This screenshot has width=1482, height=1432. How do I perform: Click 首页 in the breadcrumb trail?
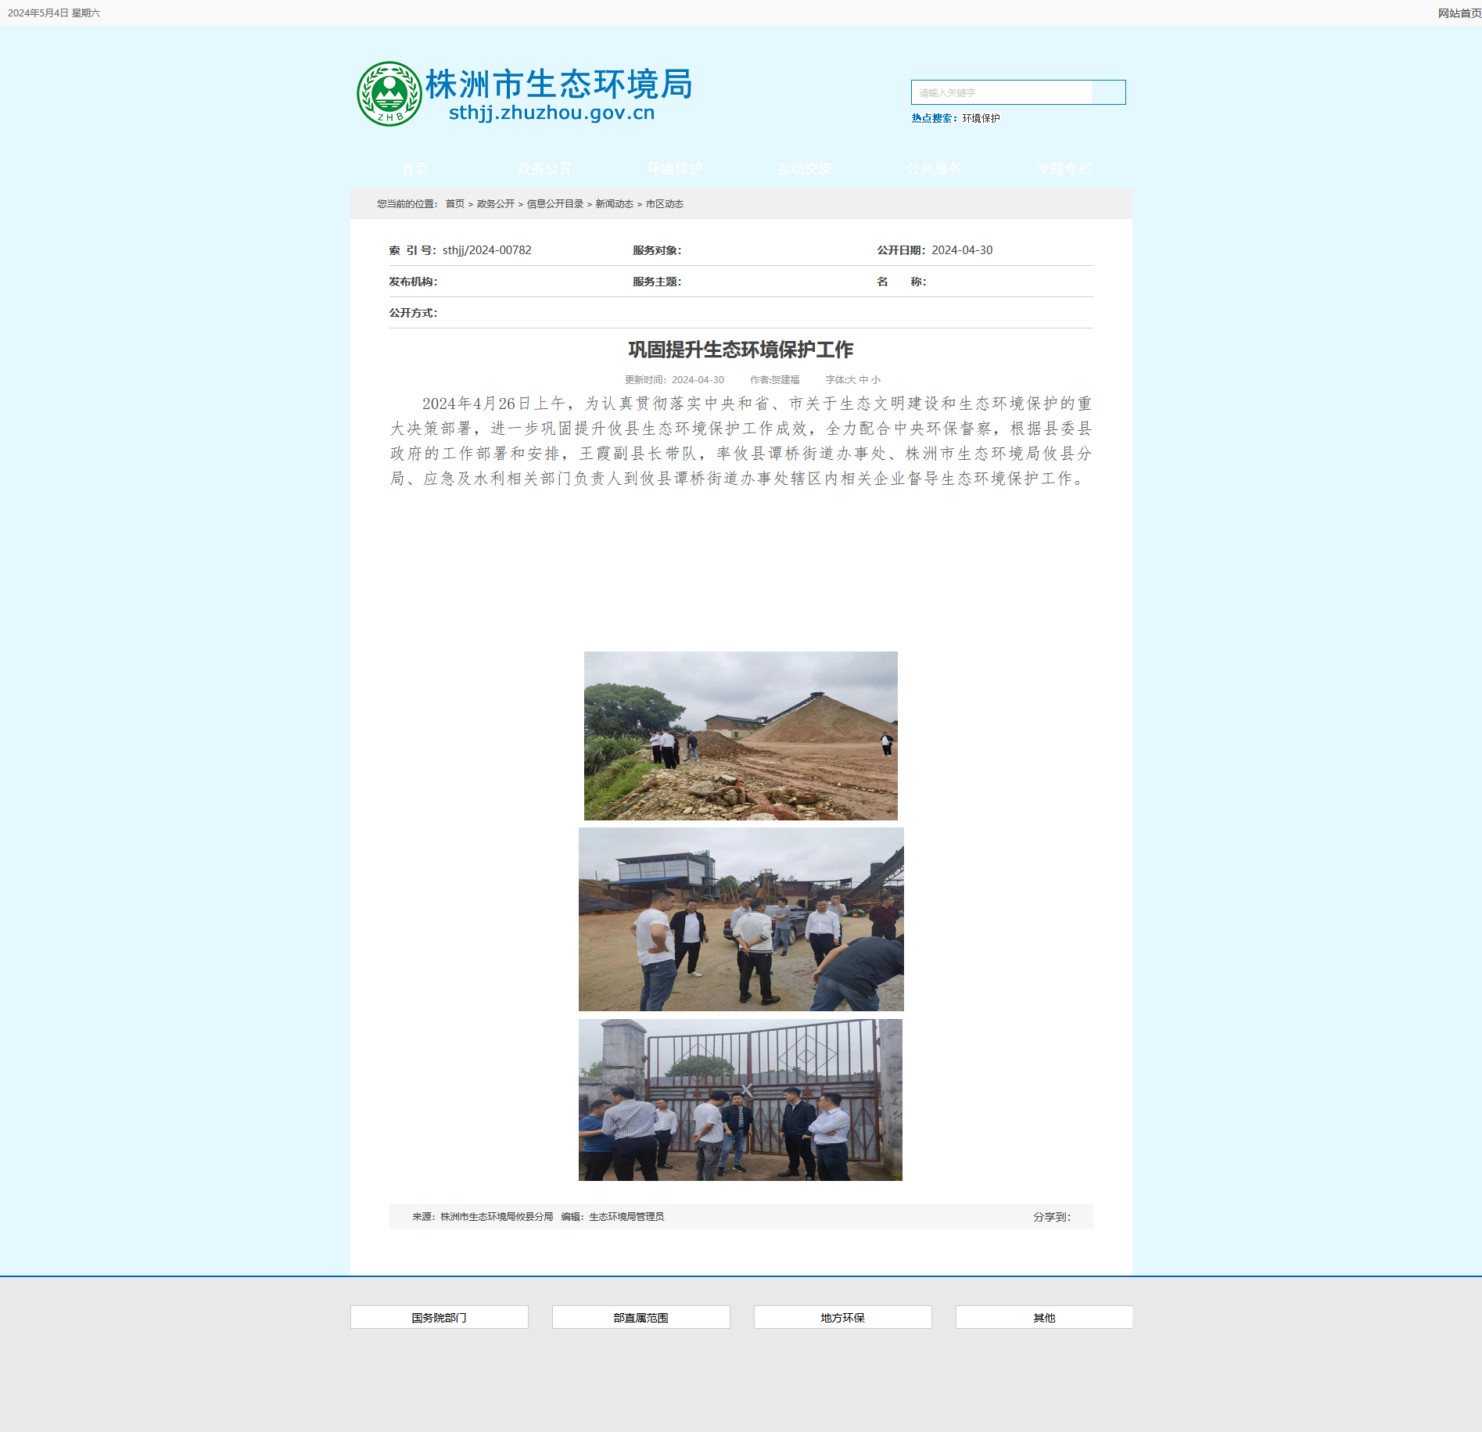(x=455, y=204)
